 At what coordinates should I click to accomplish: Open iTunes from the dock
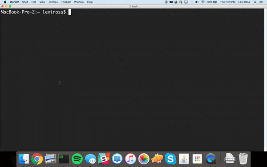(x=130, y=159)
